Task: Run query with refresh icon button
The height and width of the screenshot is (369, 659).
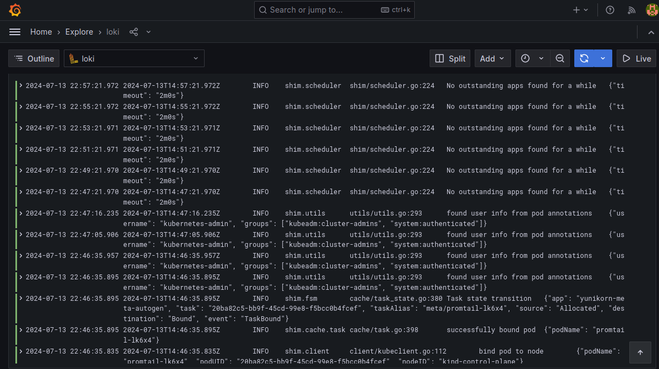Action: (x=584, y=58)
